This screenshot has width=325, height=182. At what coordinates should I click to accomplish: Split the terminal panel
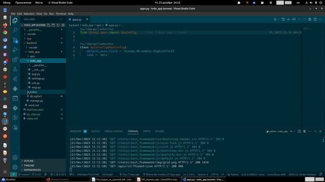[x=299, y=131]
